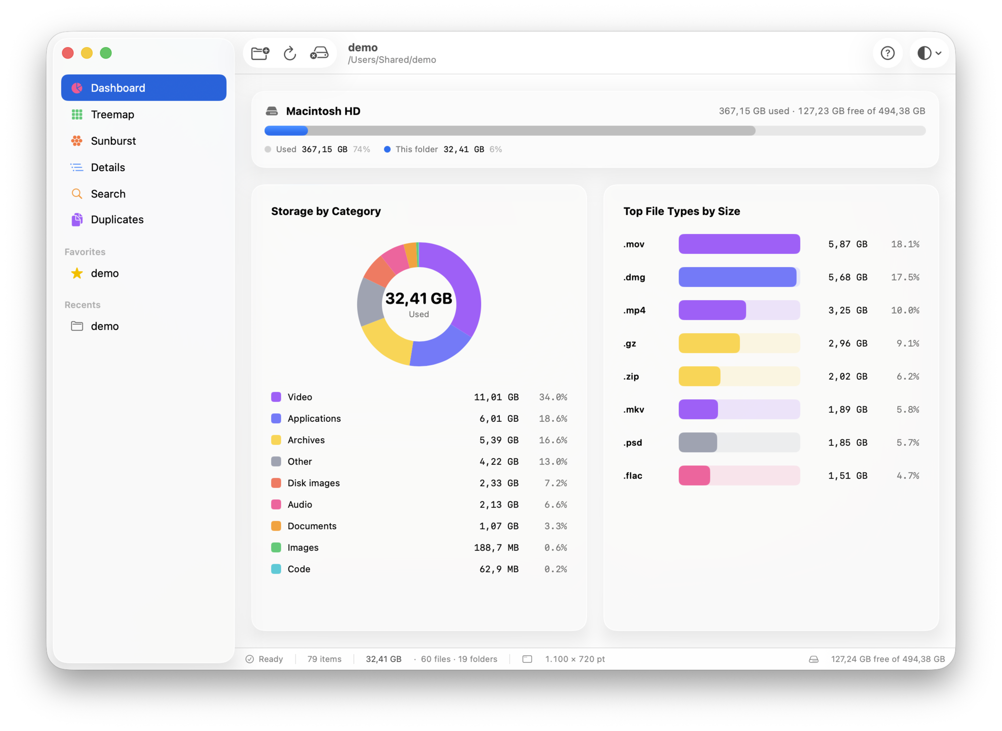Select the Archives category label
The height and width of the screenshot is (731, 1002).
pos(306,440)
